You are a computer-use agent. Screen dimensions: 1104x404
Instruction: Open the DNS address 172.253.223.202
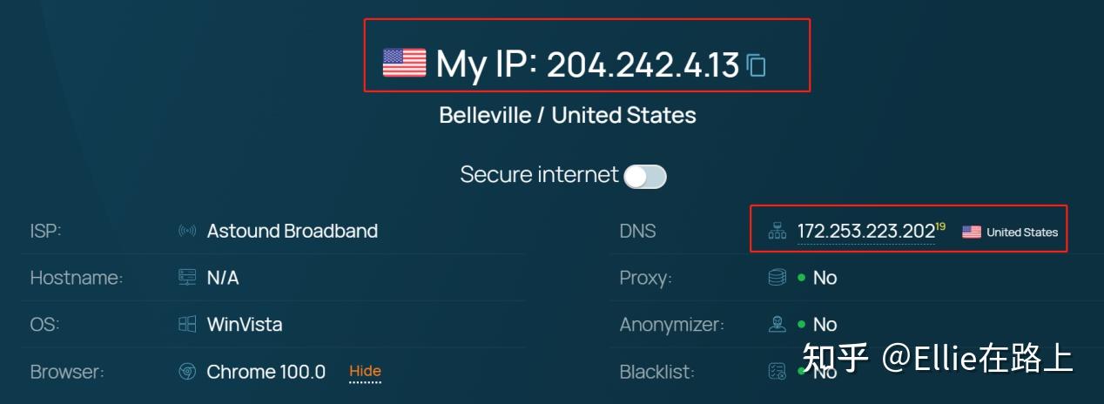pos(865,232)
